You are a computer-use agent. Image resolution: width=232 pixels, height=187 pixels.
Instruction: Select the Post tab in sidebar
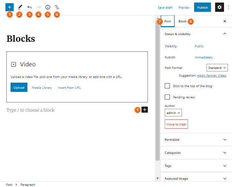point(168,21)
